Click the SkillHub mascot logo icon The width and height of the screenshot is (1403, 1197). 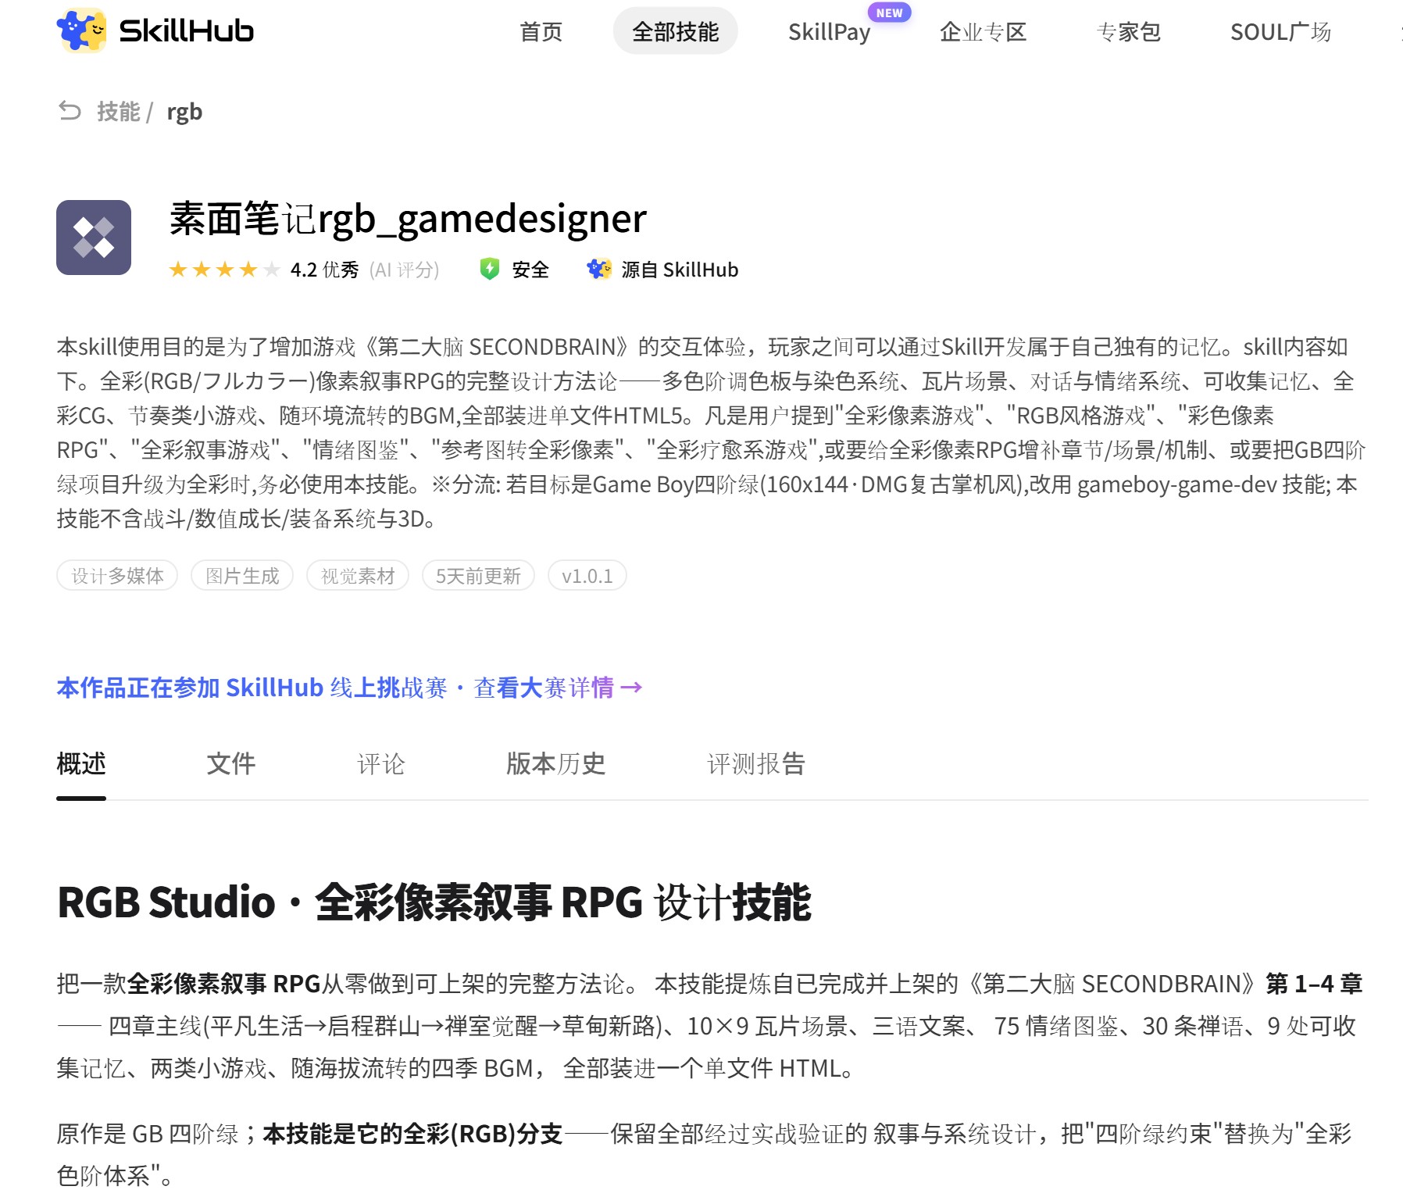pos(81,30)
